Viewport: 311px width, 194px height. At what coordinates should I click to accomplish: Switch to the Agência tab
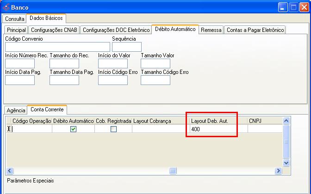[16, 110]
